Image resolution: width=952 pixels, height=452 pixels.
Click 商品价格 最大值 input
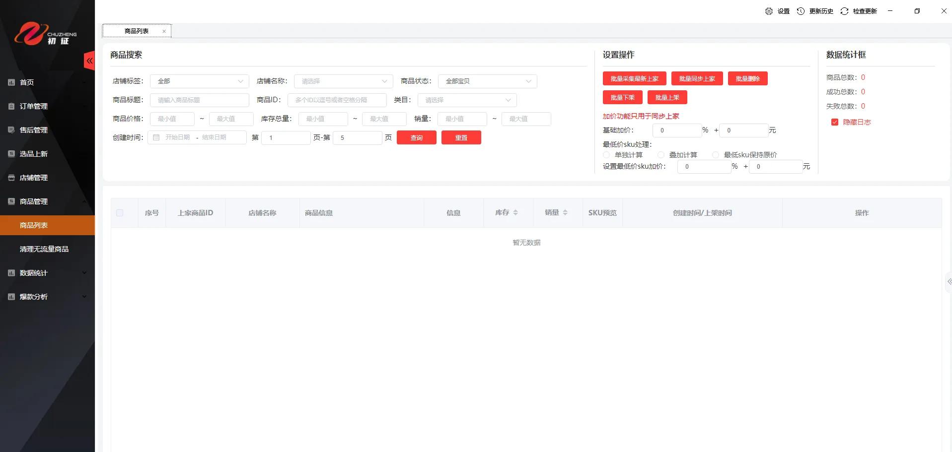231,119
